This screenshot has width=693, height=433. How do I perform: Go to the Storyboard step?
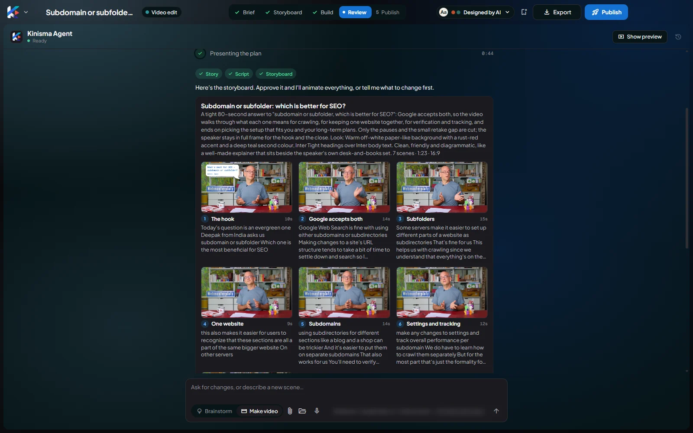coord(284,12)
